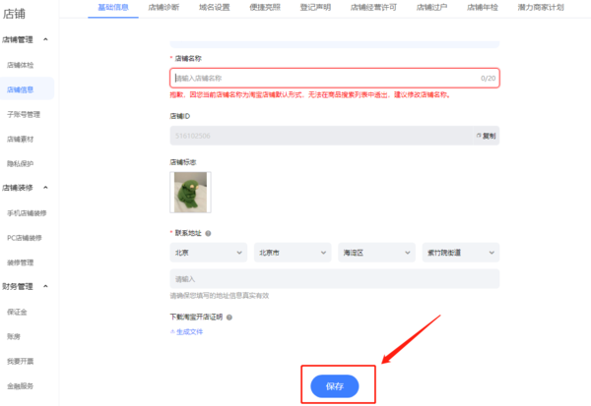Click the 店铺 heading at top left

[x=14, y=14]
